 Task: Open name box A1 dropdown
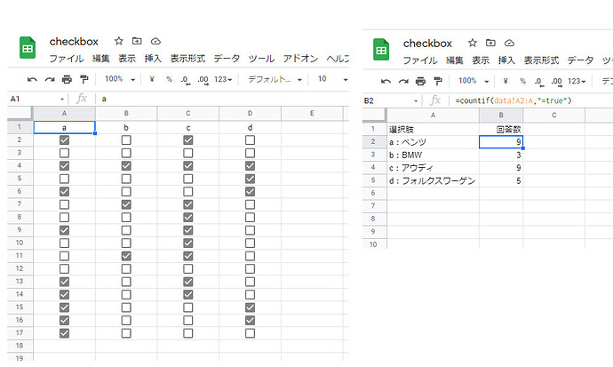click(x=62, y=100)
